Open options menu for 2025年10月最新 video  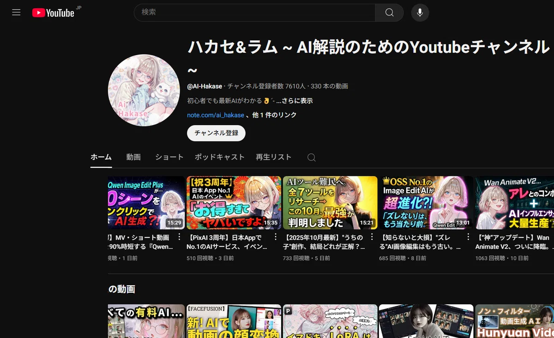(372, 237)
